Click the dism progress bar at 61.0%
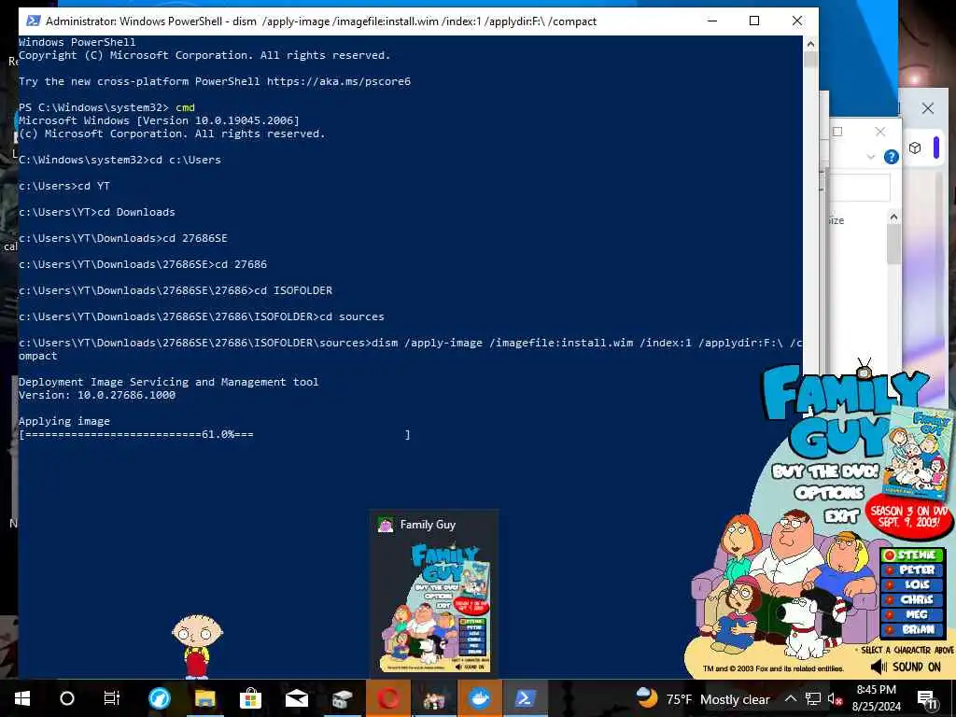Screen dimensions: 956x717 [x=215, y=435]
